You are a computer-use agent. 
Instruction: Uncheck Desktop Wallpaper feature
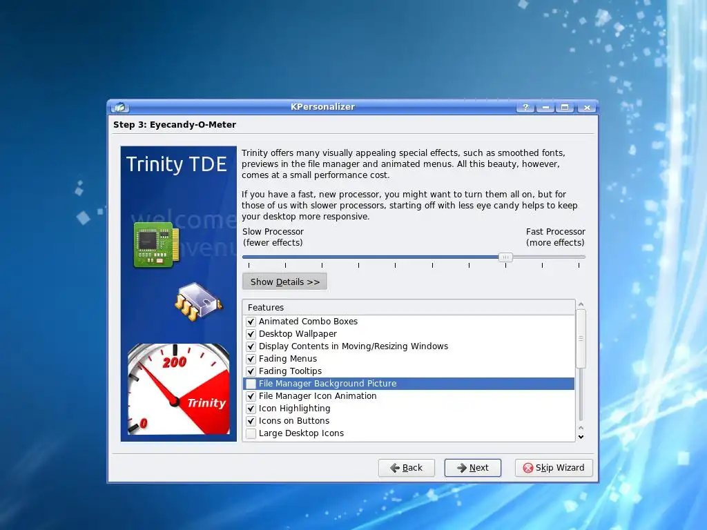[251, 334]
